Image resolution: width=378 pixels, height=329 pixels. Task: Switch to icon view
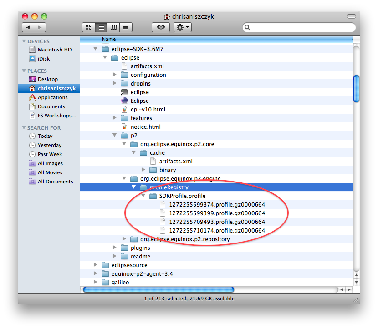pos(88,27)
